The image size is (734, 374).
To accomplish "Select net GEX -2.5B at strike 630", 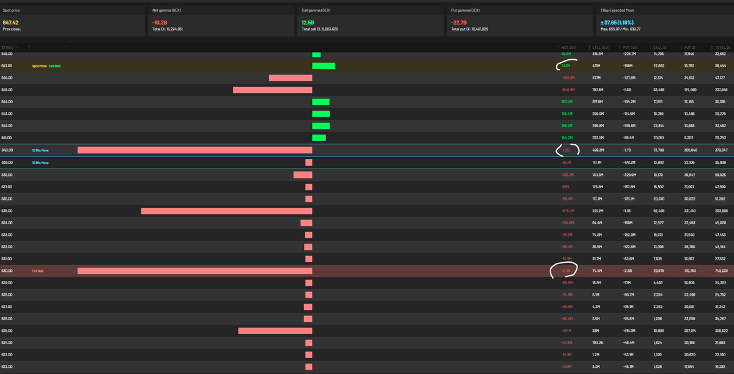I will (566, 271).
